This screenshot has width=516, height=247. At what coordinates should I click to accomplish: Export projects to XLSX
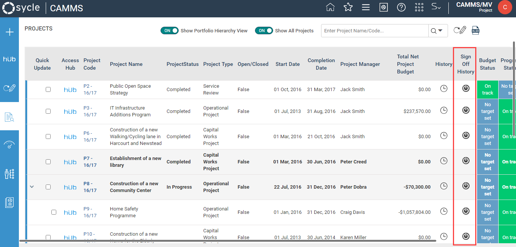[476, 30]
